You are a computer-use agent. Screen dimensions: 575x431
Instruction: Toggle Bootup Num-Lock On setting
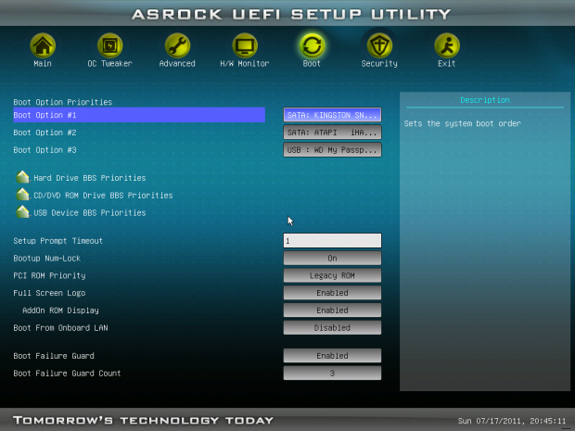(332, 258)
